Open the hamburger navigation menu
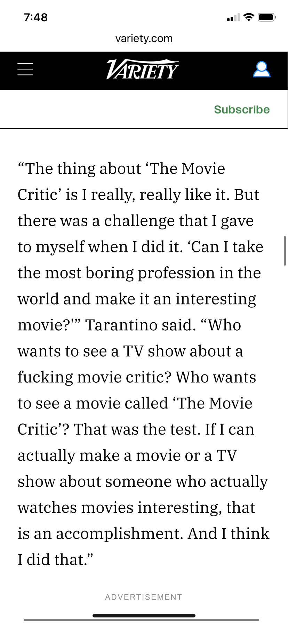The height and width of the screenshot is (623, 288). (25, 69)
